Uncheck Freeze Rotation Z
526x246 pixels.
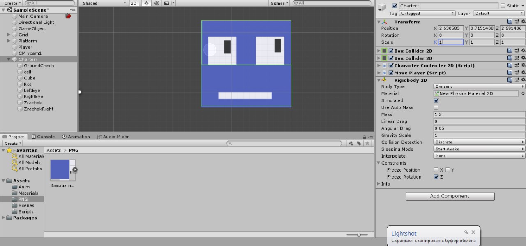coord(436,177)
